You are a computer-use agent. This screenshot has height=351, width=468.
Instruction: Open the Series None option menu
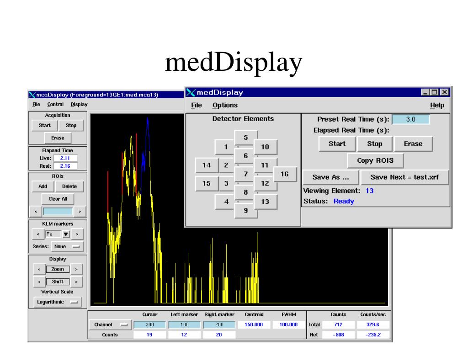coord(67,246)
